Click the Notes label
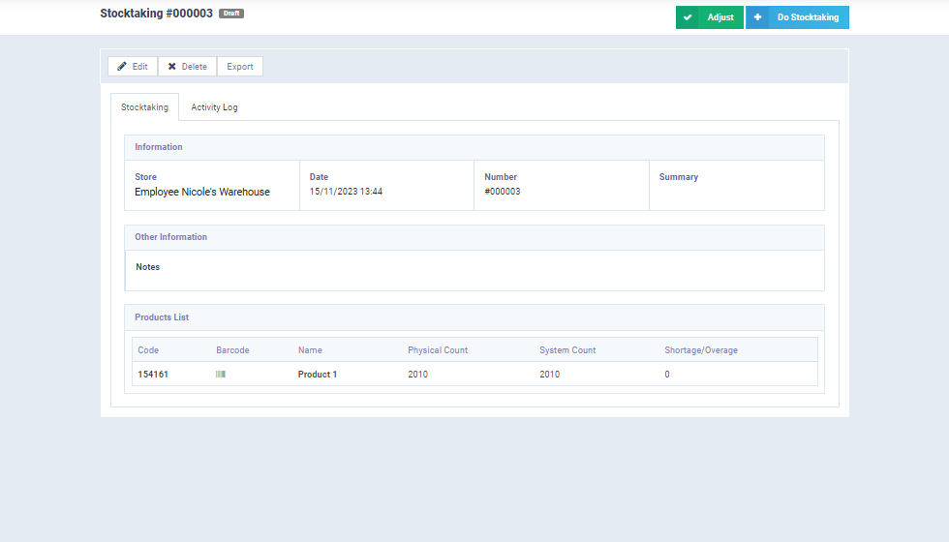 tap(147, 267)
